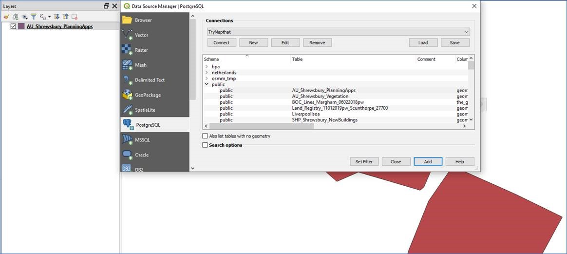Click the New connection button
This screenshot has height=254, width=567.
click(253, 43)
